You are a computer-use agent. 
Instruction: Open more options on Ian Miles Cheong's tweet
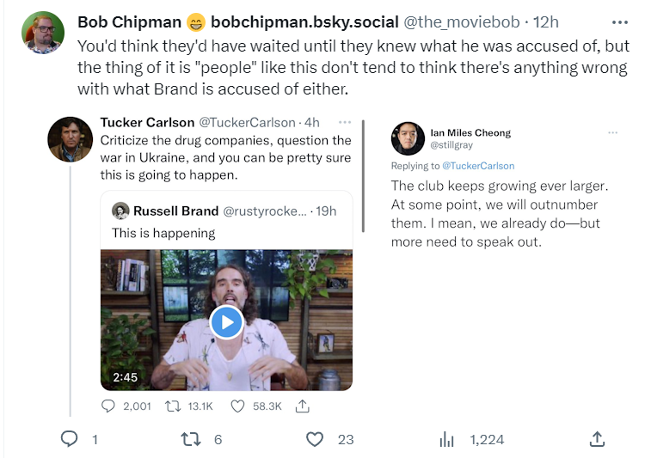[612, 133]
